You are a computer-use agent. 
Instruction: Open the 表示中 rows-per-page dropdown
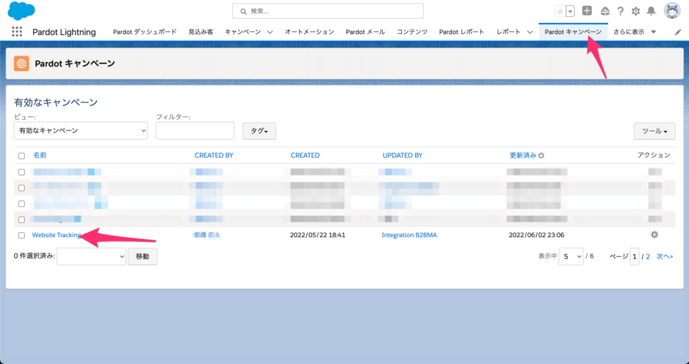(x=571, y=257)
